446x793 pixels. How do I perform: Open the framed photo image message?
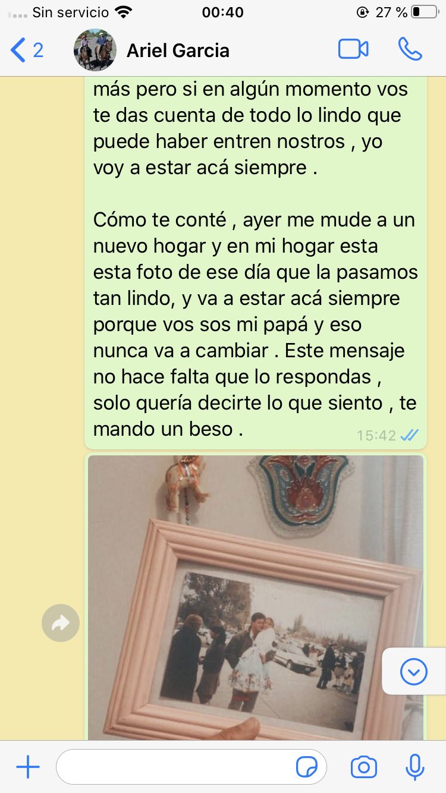[x=256, y=597]
